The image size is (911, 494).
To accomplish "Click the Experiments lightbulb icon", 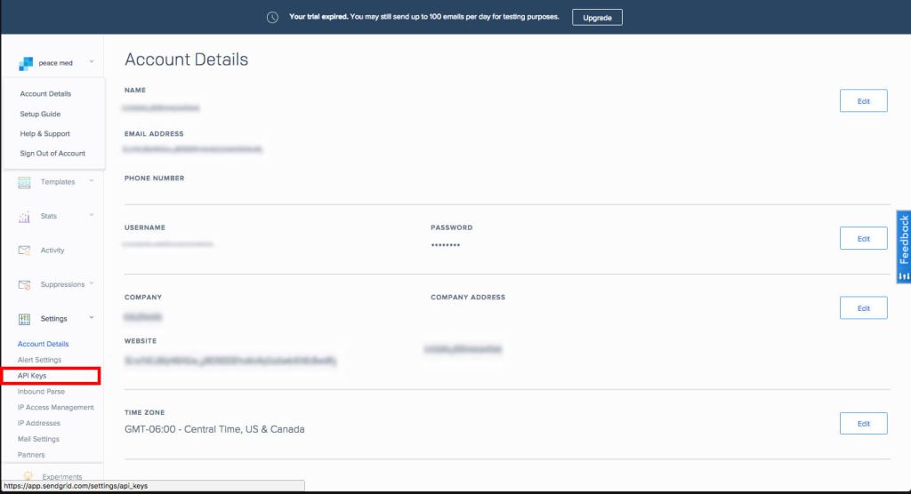I will coord(28,476).
